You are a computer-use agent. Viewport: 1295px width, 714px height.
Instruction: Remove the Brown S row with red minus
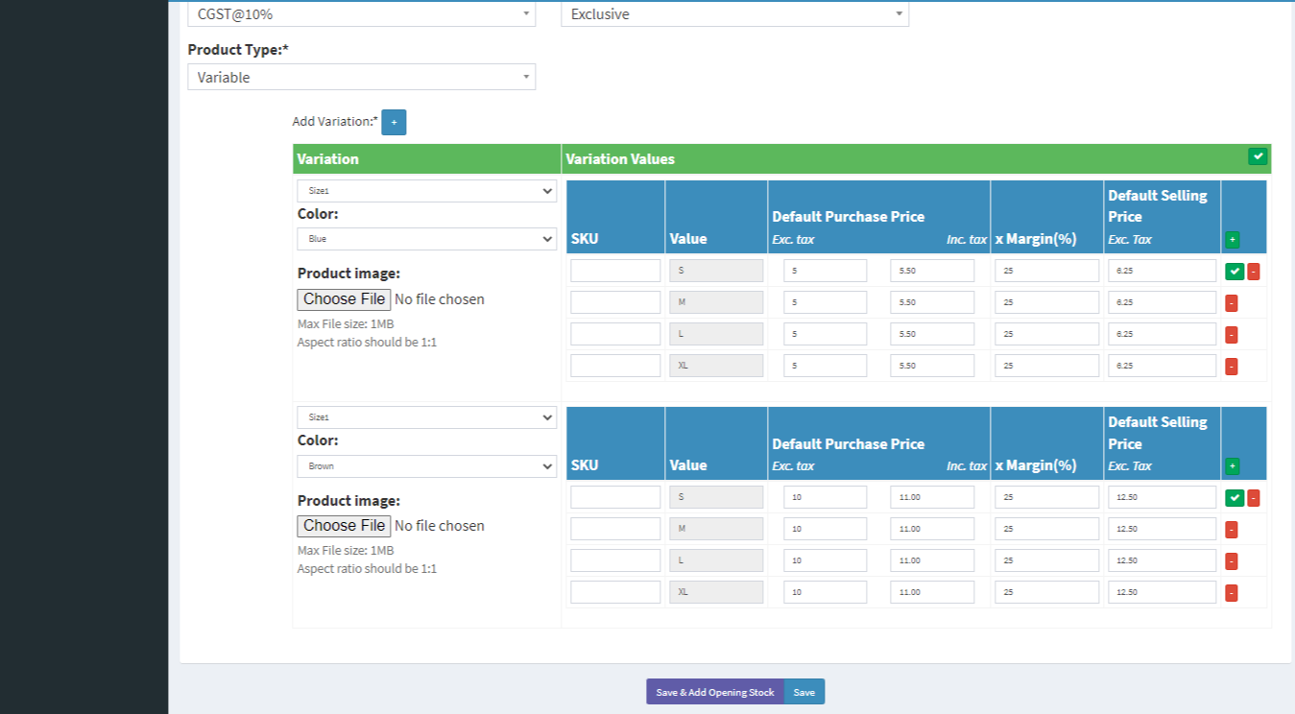[1253, 498]
